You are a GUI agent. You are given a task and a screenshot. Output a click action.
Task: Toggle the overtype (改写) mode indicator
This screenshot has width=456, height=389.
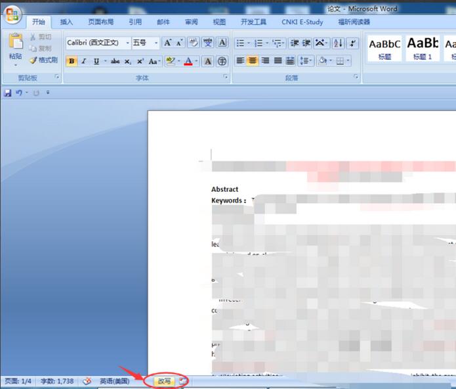(x=164, y=381)
